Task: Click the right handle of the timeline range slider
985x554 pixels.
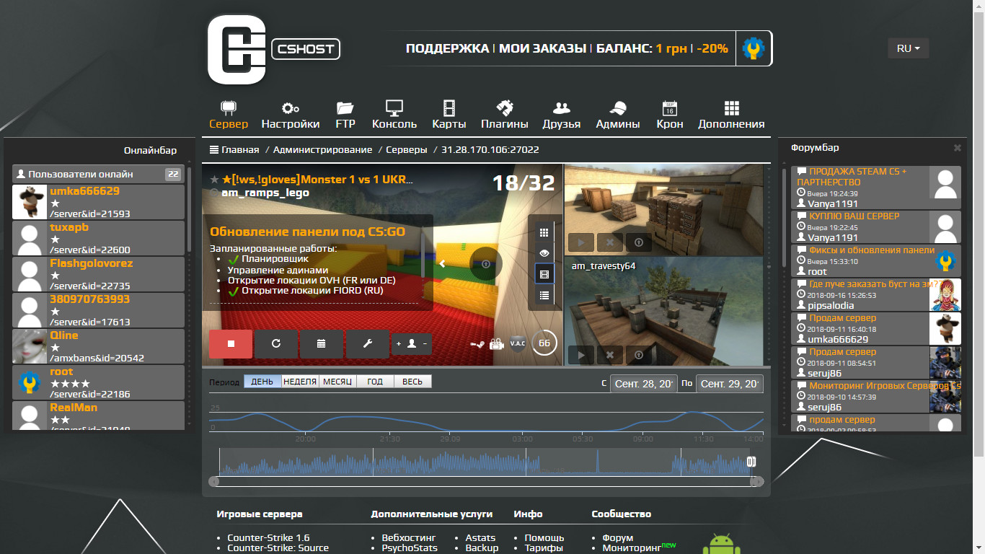Action: (751, 462)
